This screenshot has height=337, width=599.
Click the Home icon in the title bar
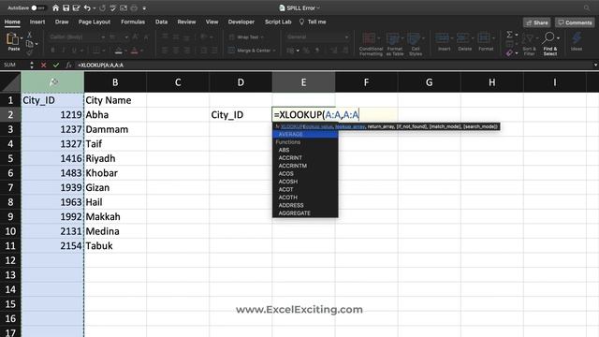pos(56,7)
